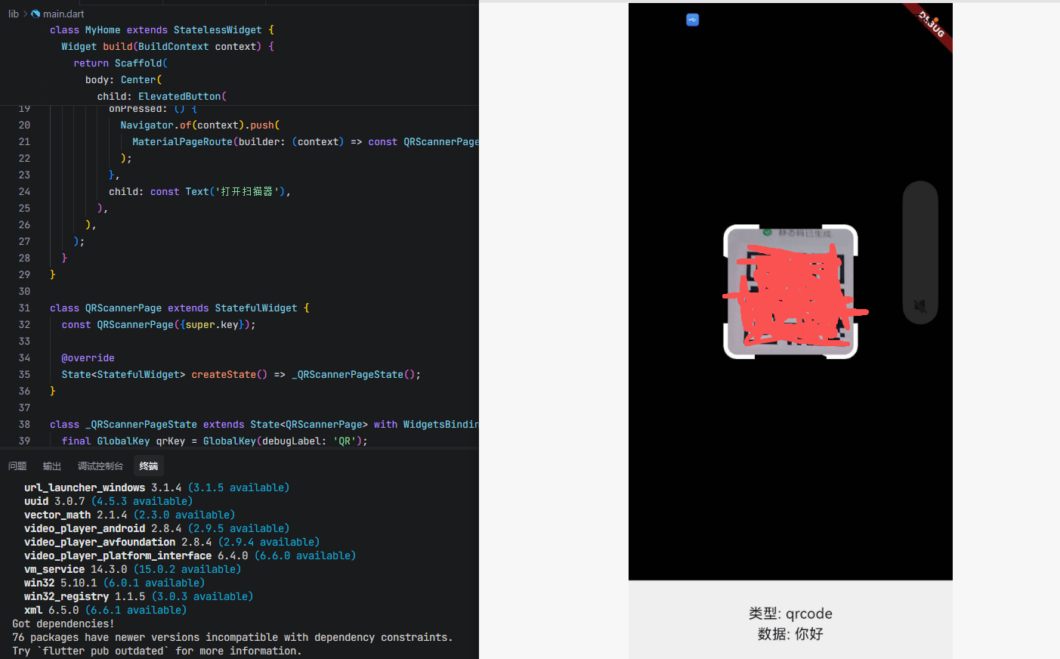Click the '76 packages have newer versions' message
The width and height of the screenshot is (1060, 659).
233,638
